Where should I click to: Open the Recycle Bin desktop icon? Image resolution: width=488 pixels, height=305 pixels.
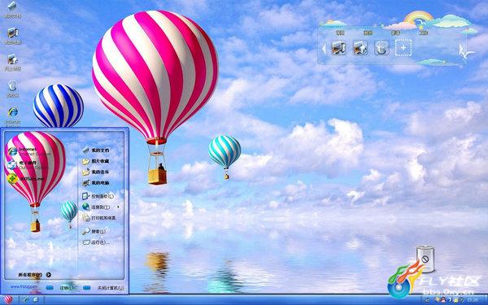(13, 89)
